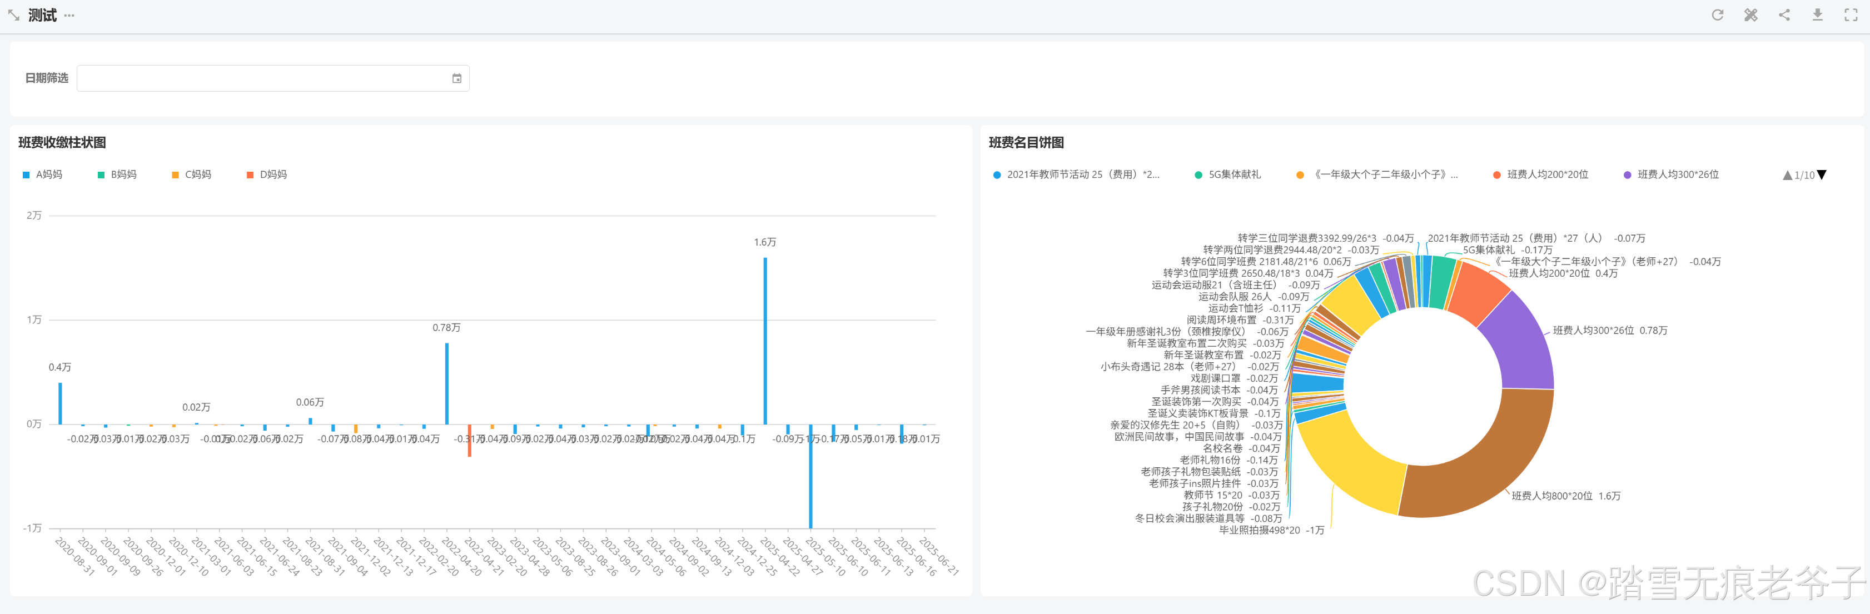1870x614 pixels.
Task: Click the 1.6万 tall blue bar
Action: [765, 341]
